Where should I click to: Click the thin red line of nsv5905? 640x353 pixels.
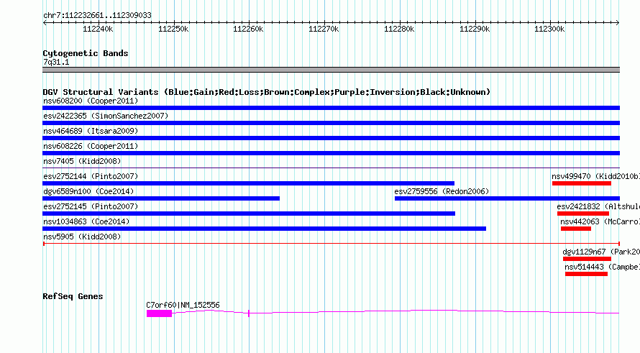tap(332, 244)
